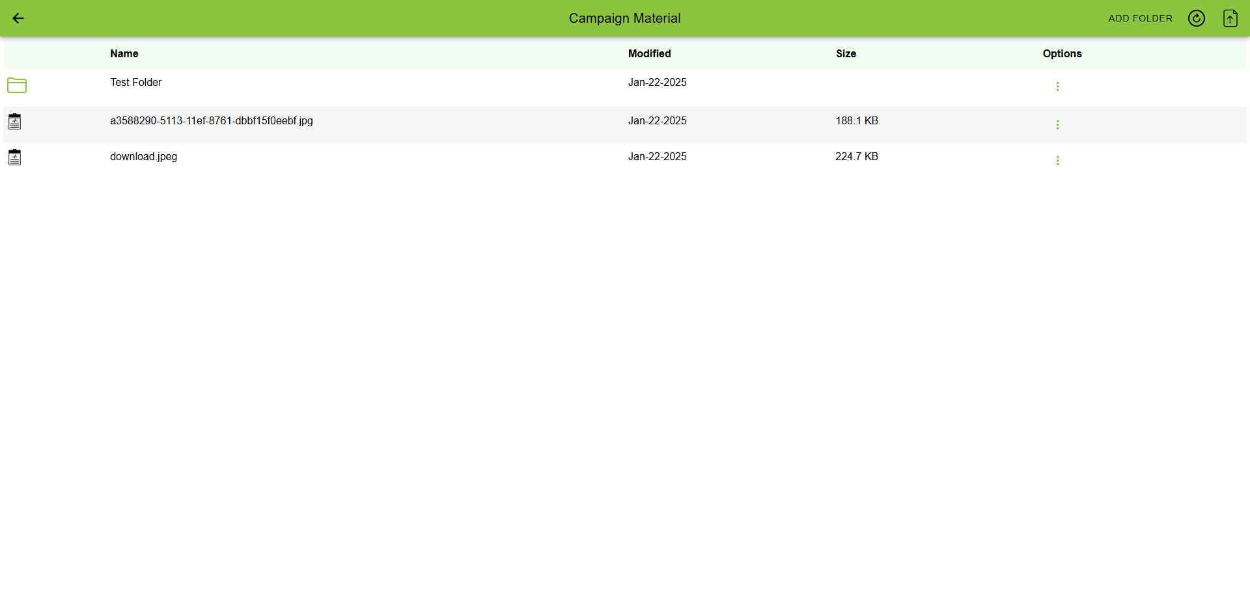Open options menu for a3588290 jpg file
Viewport: 1250px width, 615px height.
tap(1057, 125)
